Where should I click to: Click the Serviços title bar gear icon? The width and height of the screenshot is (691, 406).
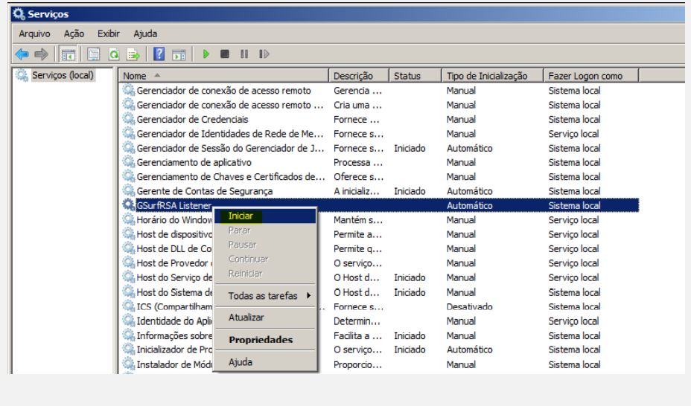[x=19, y=14]
